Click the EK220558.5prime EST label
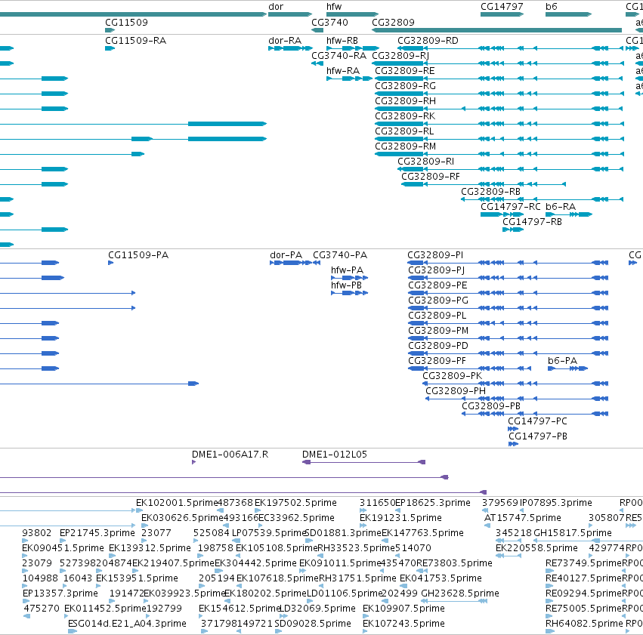The image size is (643, 635). coord(536,548)
